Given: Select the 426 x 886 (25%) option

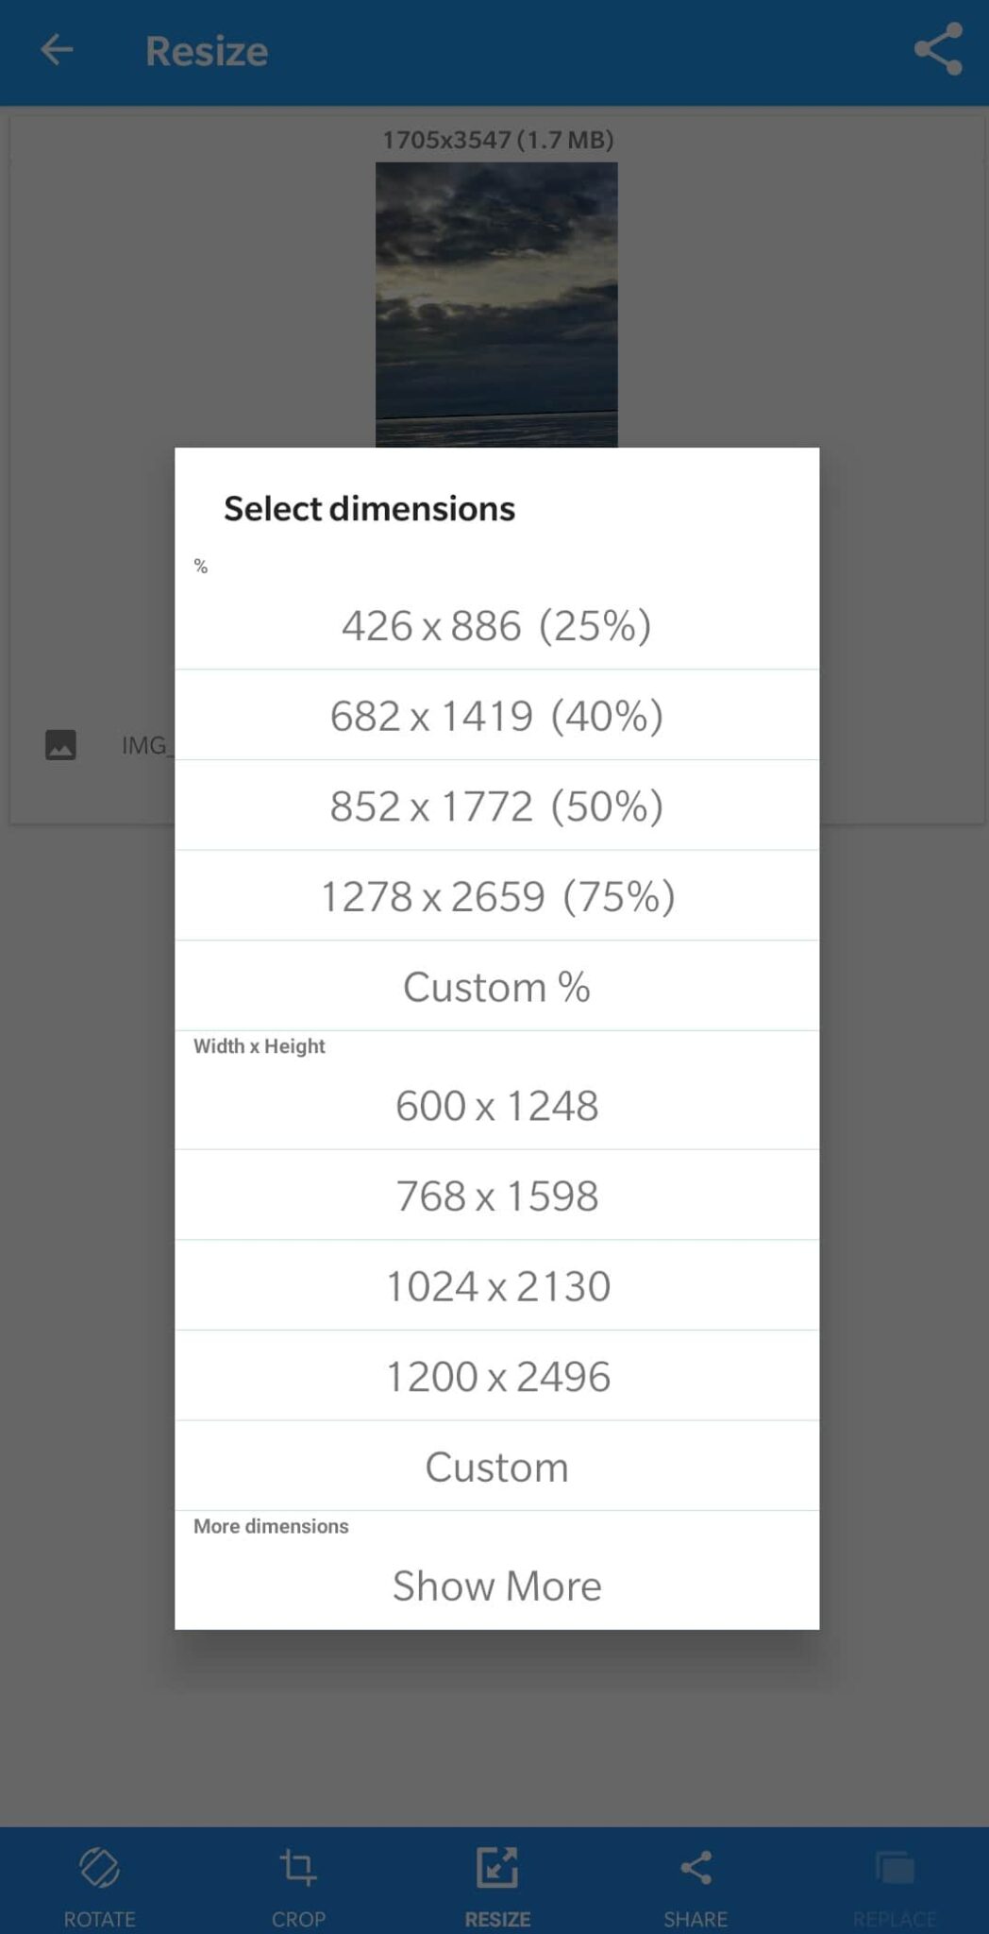Looking at the screenshot, I should click(495, 623).
